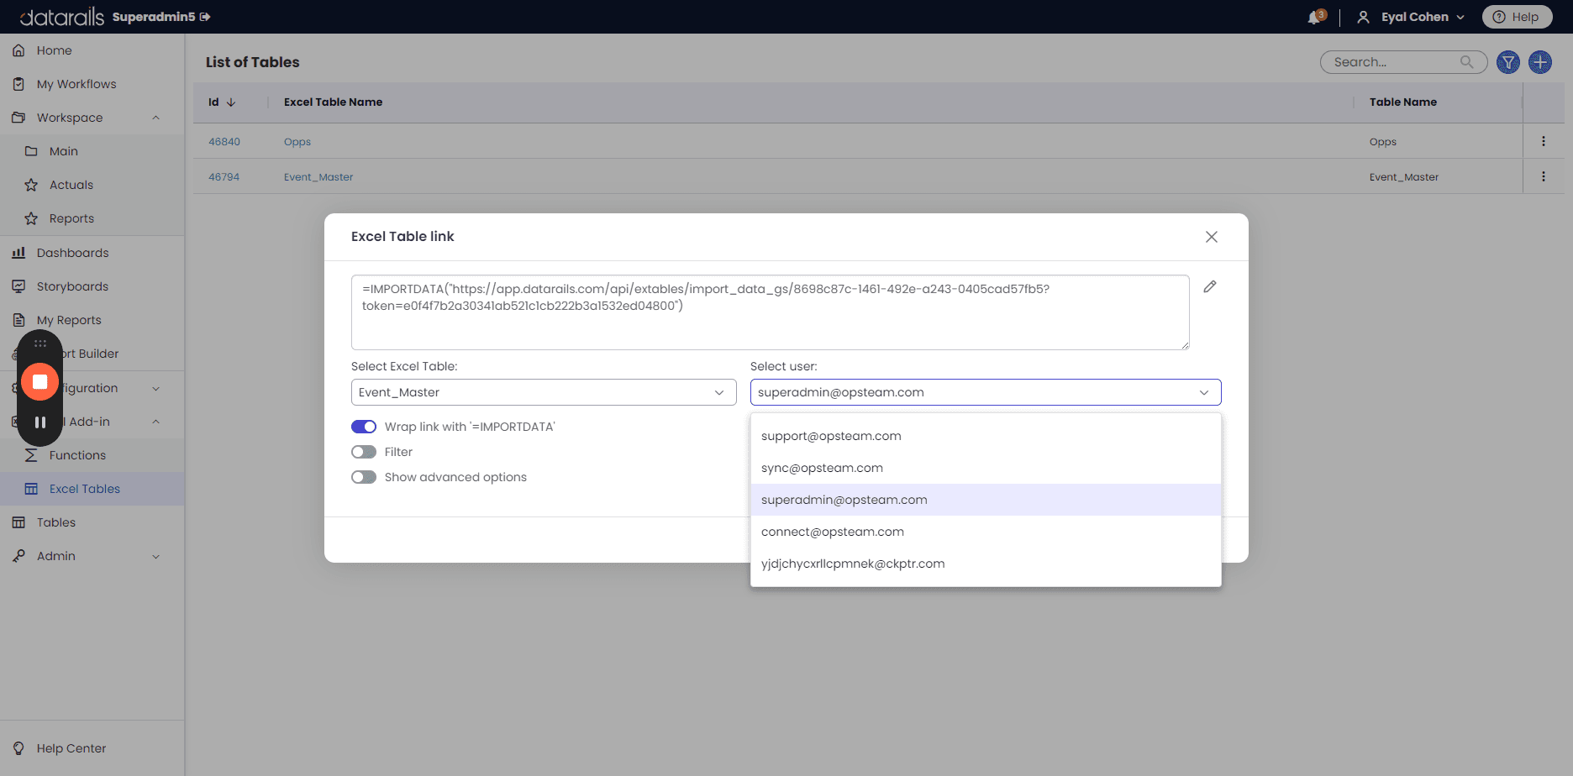Open Tables in sidebar
The image size is (1573, 776).
coord(92,522)
